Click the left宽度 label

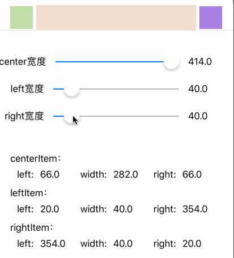click(27, 89)
